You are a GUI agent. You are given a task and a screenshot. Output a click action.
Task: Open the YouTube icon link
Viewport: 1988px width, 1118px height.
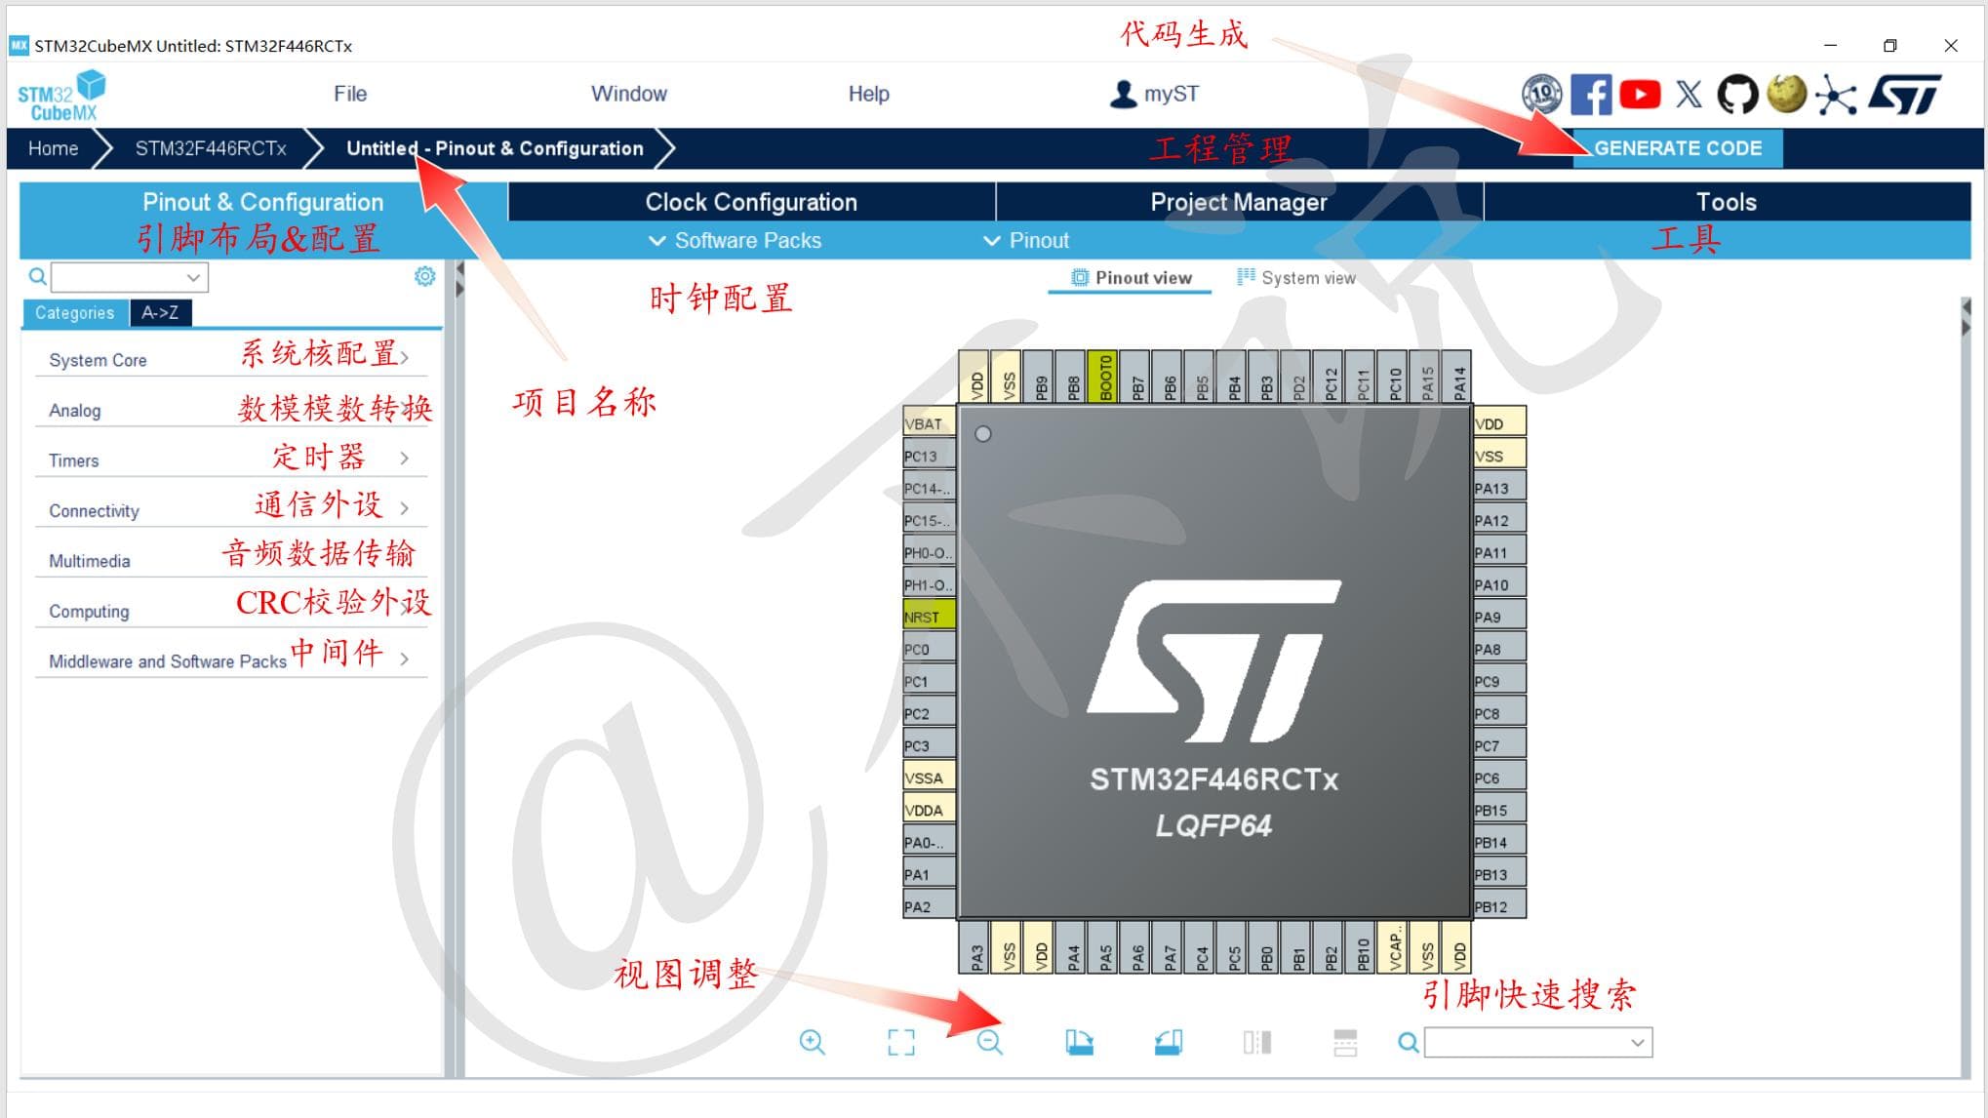pos(1640,95)
